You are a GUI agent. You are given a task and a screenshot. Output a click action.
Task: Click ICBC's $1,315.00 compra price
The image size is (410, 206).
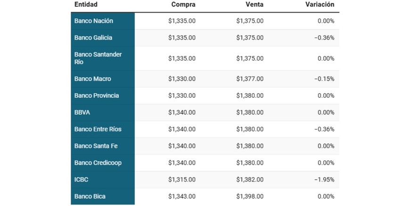[x=182, y=180]
